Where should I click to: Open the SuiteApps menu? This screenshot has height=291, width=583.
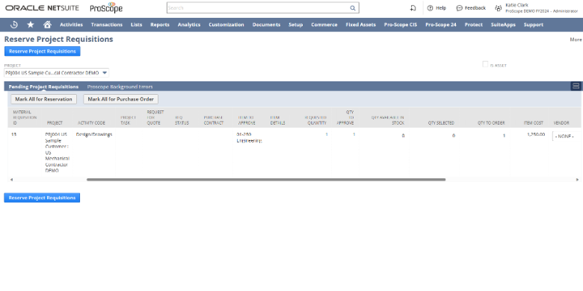[503, 25]
